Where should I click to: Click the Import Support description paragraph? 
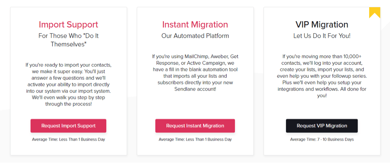(x=68, y=85)
